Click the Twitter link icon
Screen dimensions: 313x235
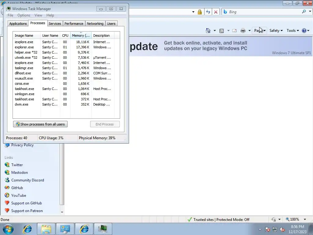pos(7,165)
